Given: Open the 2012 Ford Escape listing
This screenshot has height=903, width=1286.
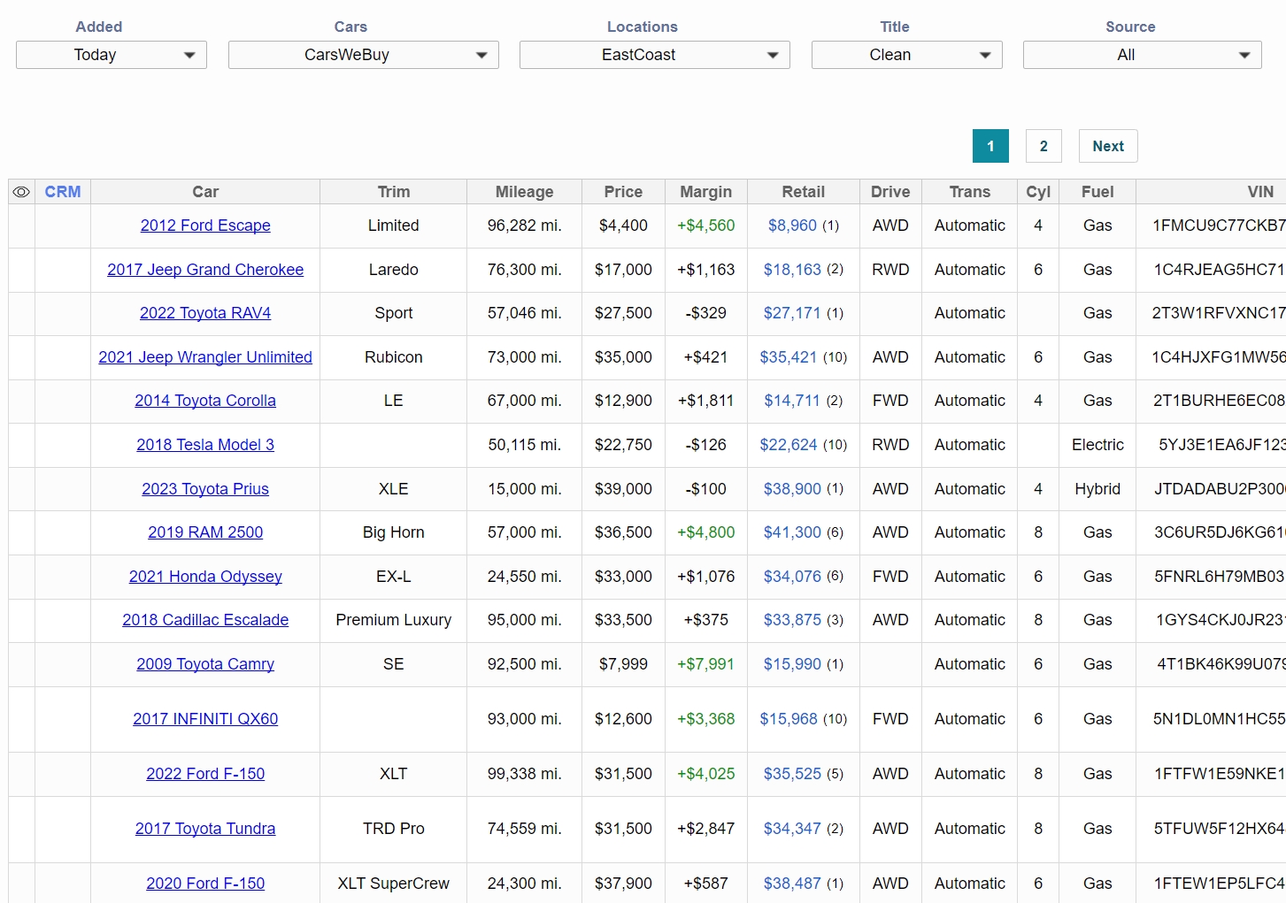Looking at the screenshot, I should [205, 226].
